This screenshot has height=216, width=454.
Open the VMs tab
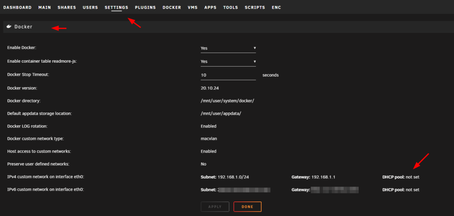pos(192,8)
